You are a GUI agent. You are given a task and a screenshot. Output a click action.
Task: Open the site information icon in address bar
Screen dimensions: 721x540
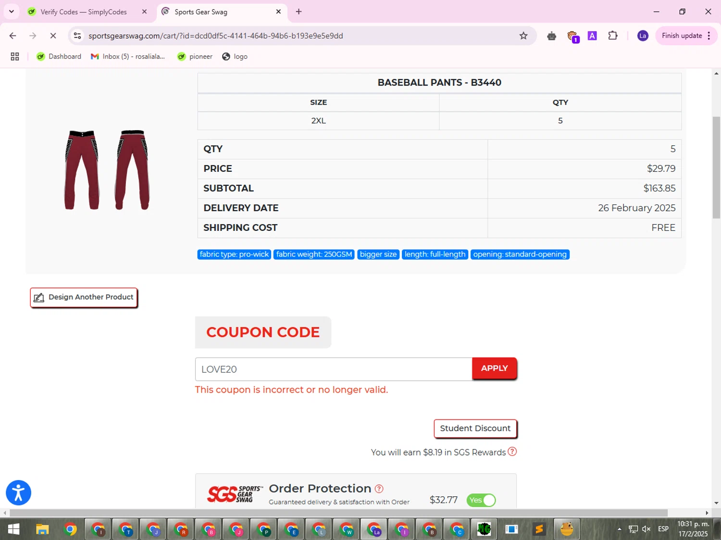[77, 36]
